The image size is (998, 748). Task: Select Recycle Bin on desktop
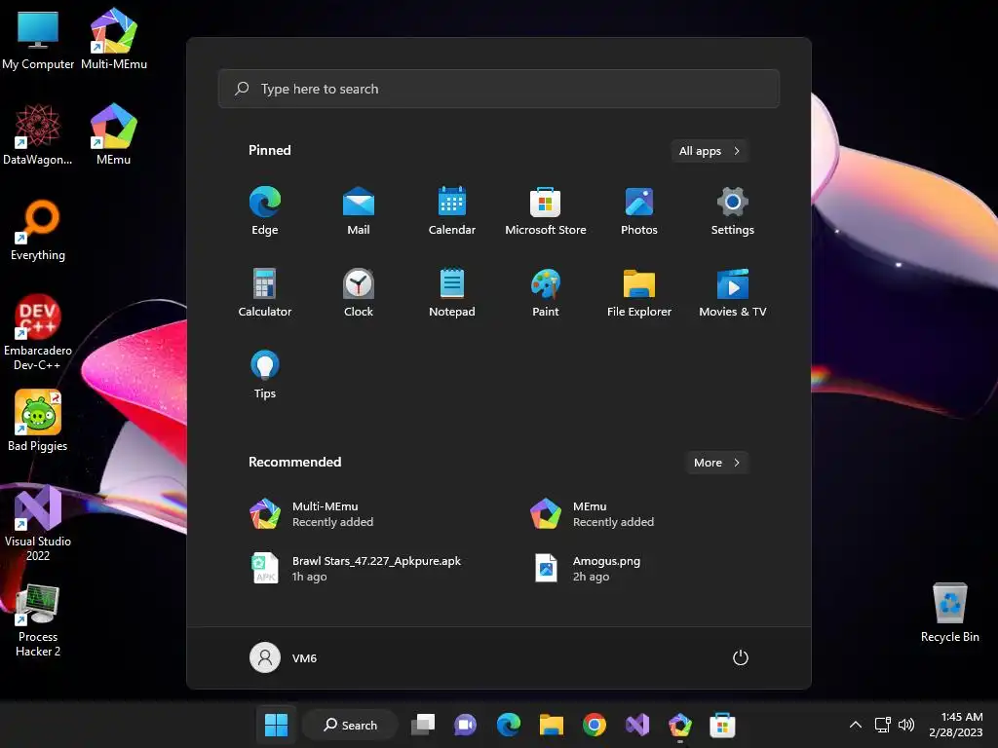[x=949, y=613]
